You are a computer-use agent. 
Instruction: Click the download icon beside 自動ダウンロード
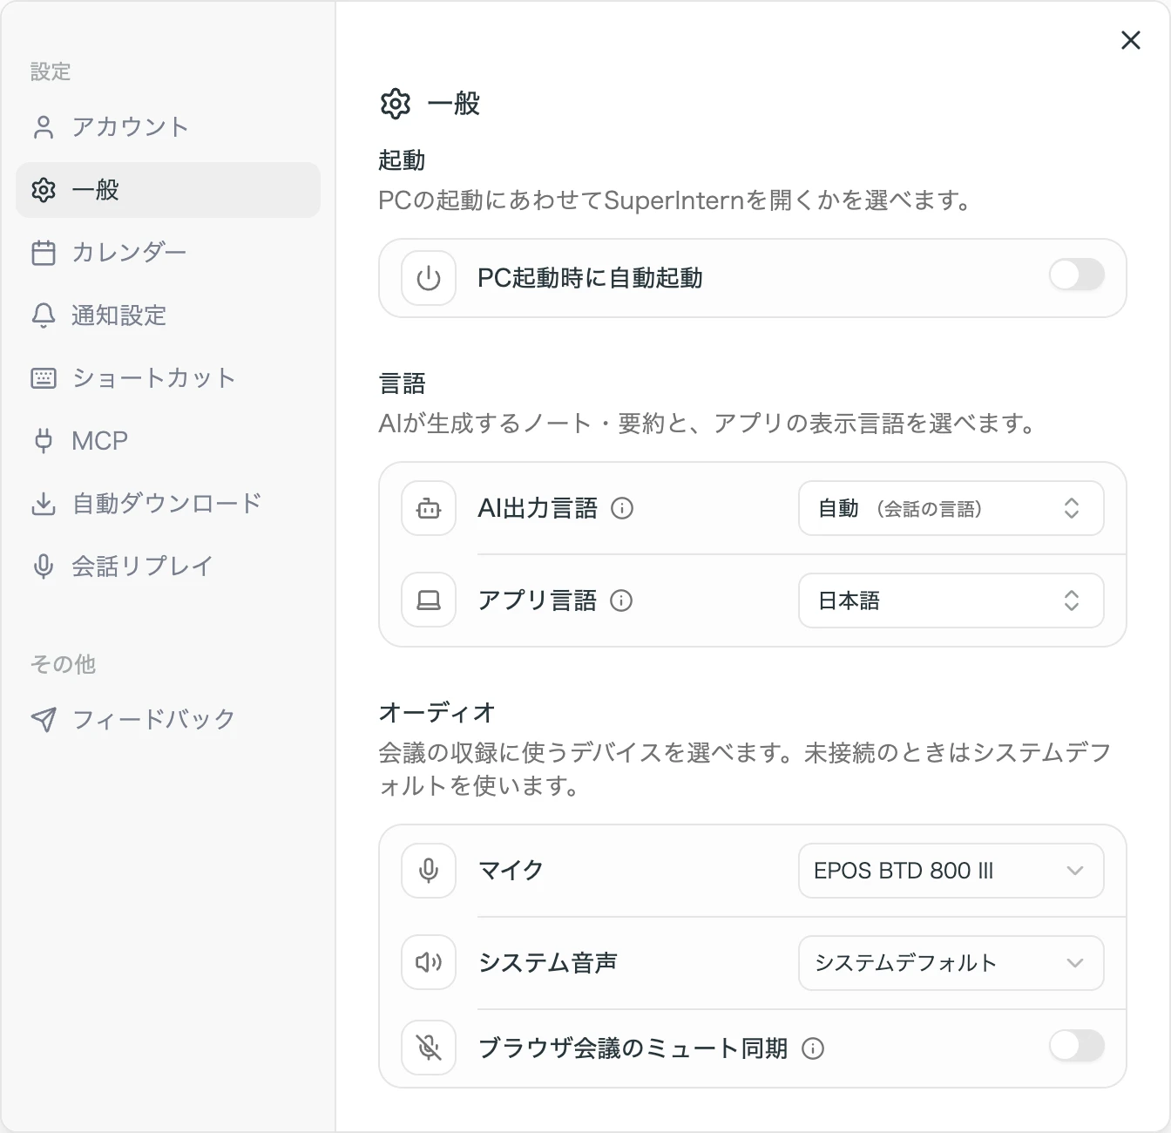pos(43,504)
